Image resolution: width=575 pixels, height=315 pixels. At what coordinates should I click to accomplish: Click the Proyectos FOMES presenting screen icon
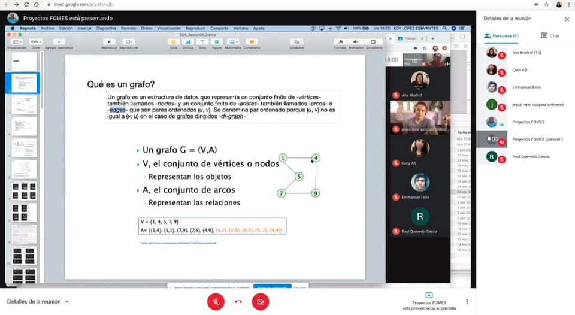pos(429,295)
